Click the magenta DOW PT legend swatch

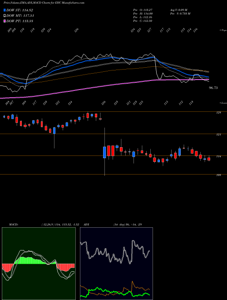(5, 21)
